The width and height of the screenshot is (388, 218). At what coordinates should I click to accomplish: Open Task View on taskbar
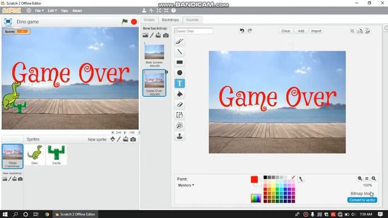pos(36,214)
